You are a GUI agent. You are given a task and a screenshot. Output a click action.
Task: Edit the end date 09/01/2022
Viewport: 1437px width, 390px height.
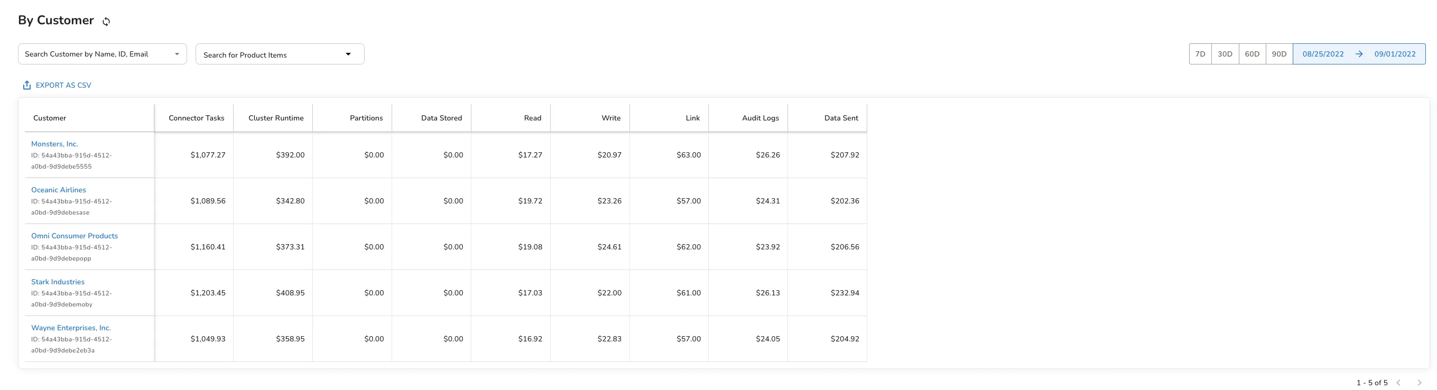click(x=1395, y=54)
